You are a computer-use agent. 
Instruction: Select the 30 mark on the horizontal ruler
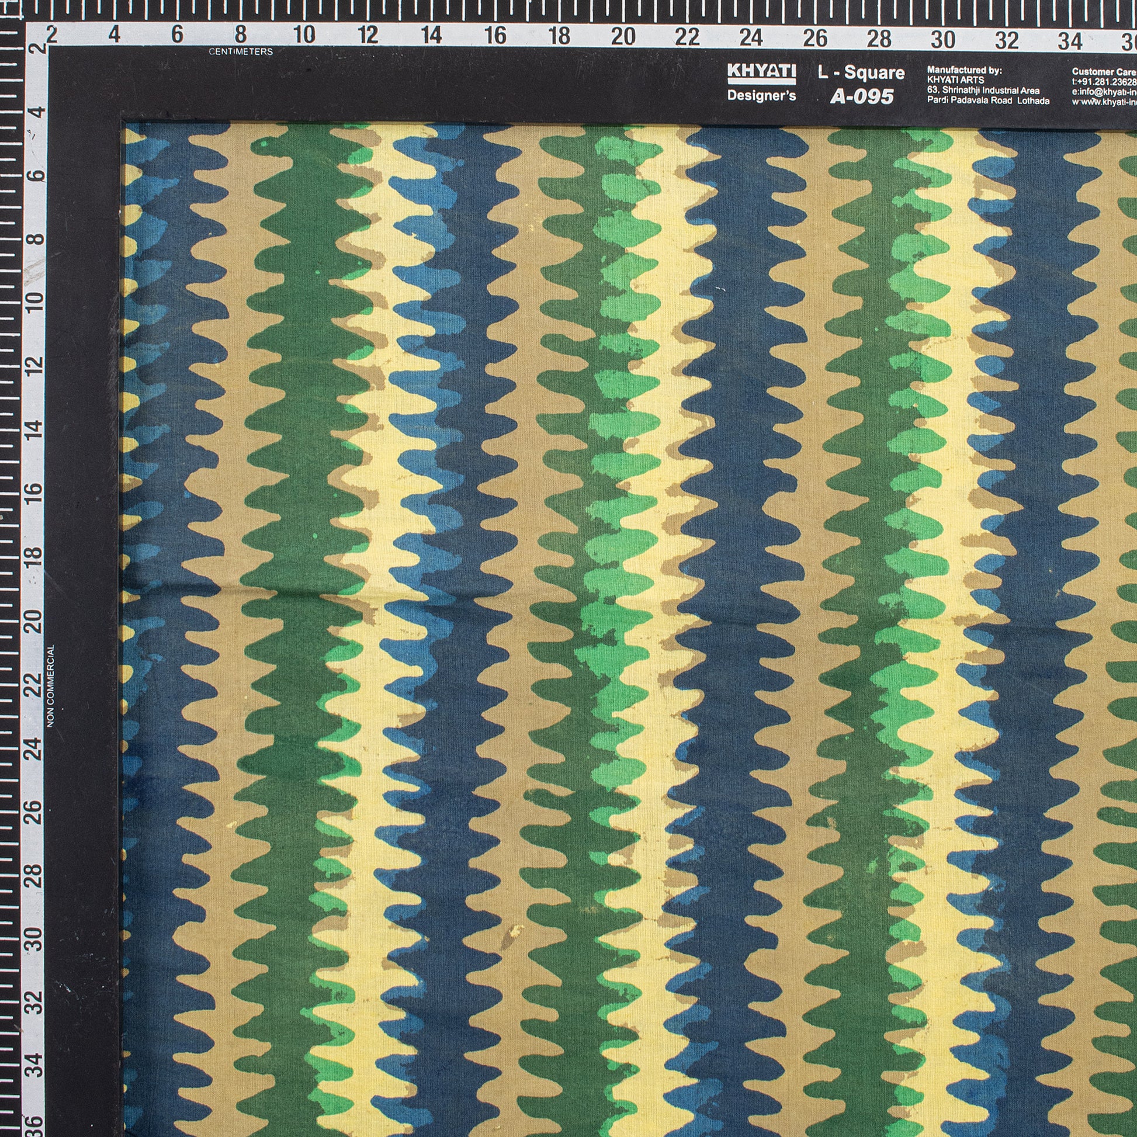click(943, 39)
